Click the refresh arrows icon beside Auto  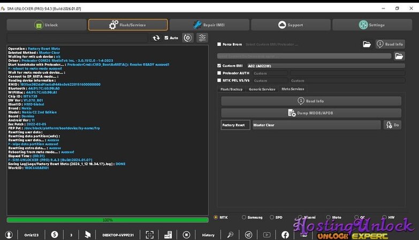click(x=156, y=38)
